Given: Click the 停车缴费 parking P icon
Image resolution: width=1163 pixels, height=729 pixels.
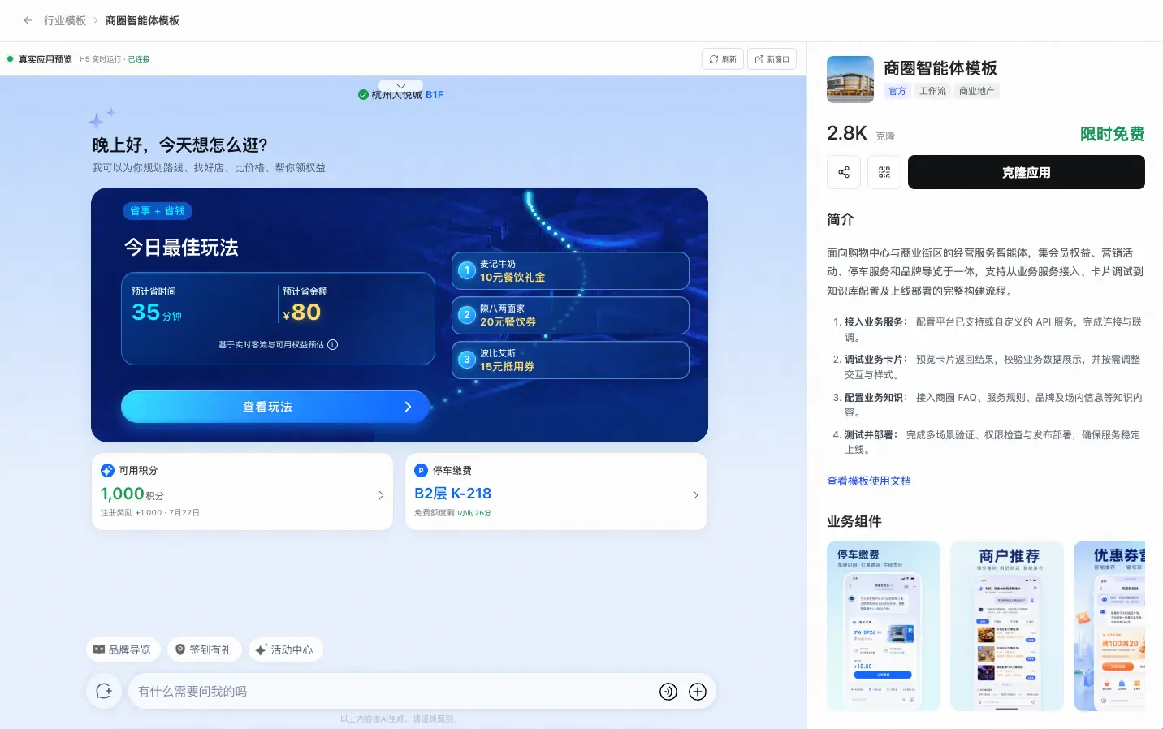Looking at the screenshot, I should point(421,470).
